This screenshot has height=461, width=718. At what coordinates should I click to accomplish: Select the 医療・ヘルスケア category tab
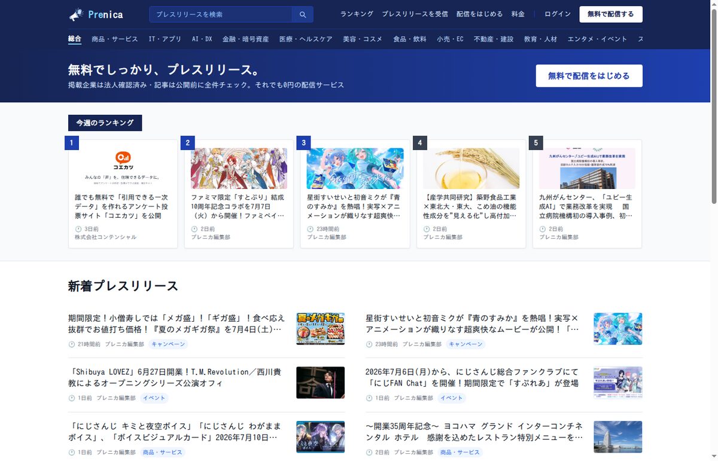tap(306, 39)
